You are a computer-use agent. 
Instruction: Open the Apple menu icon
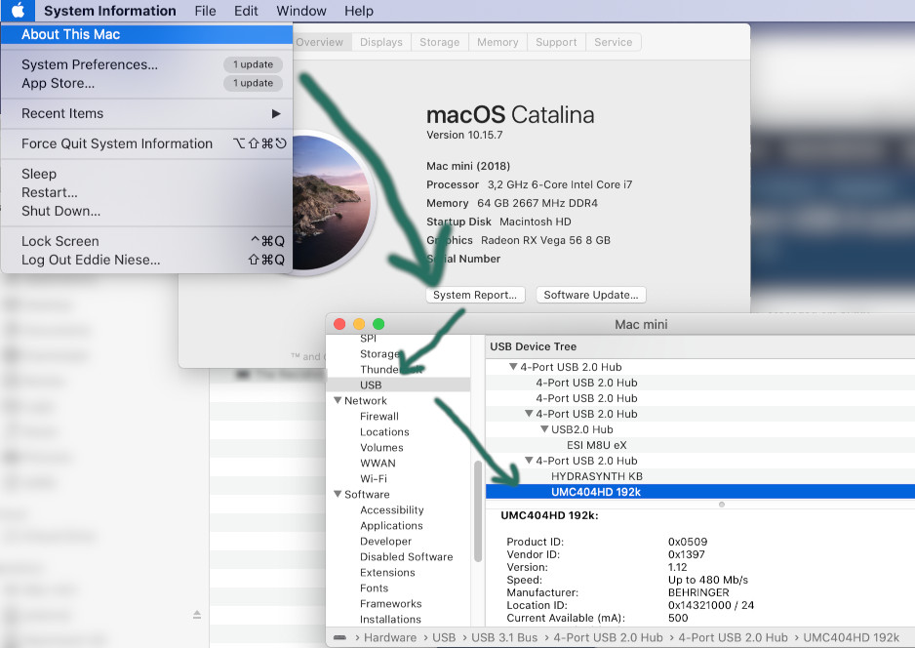[x=19, y=11]
